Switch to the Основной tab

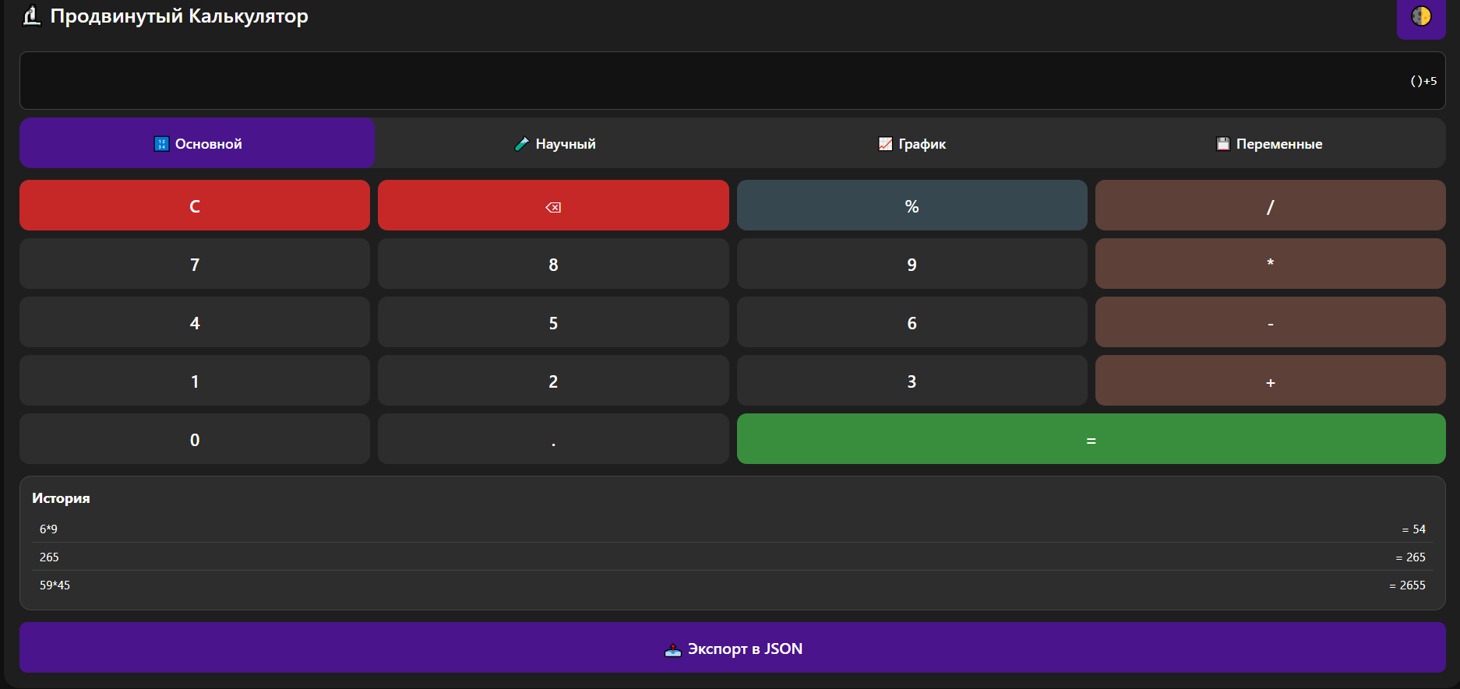coord(197,143)
